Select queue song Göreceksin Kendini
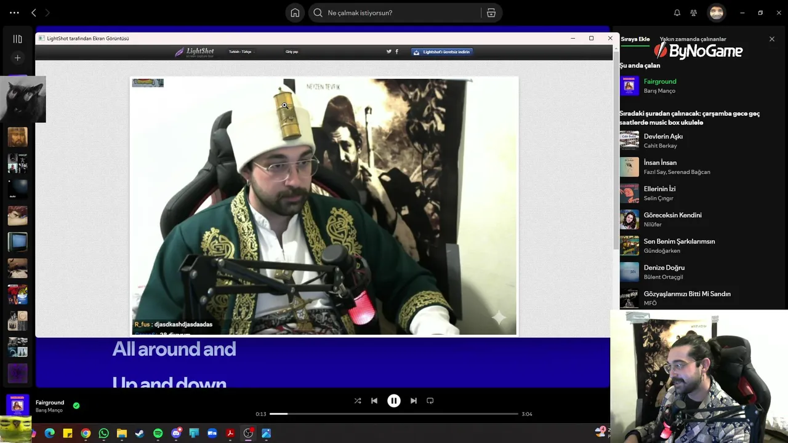Screen dimensions: 788x443 click(x=672, y=215)
